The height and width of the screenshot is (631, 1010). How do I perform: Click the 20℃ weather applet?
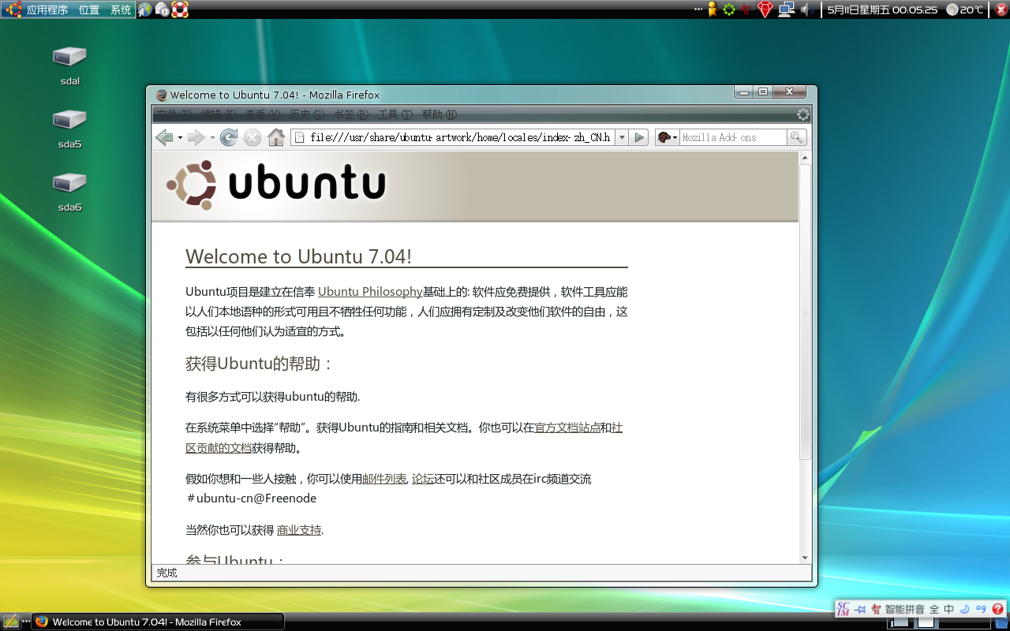964,9
